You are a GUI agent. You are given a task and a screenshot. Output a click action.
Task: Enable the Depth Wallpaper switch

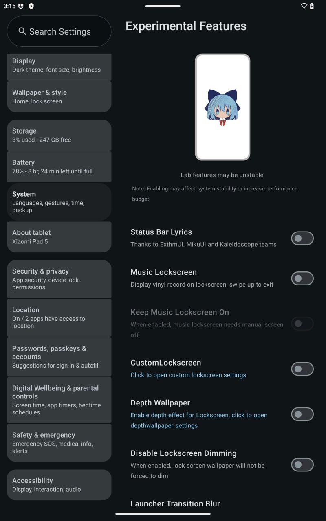tap(302, 414)
